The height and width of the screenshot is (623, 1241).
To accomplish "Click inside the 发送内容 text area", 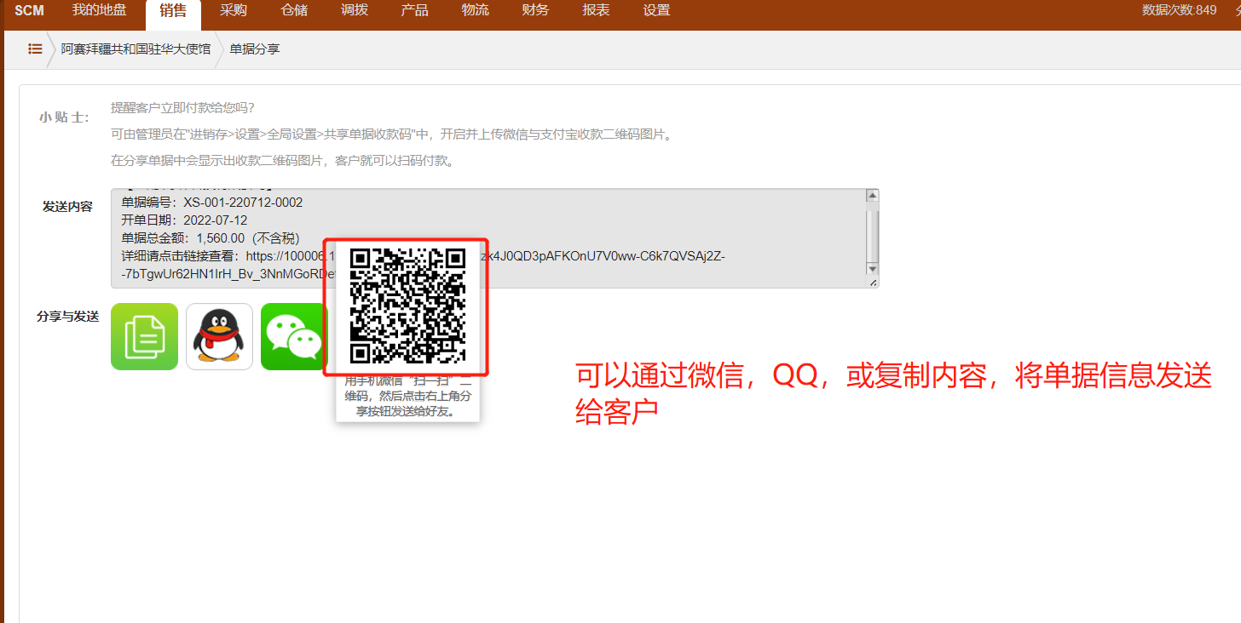I will (494, 238).
